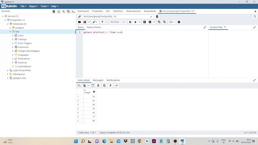Open query tool Help question-mark icon

(179, 22)
